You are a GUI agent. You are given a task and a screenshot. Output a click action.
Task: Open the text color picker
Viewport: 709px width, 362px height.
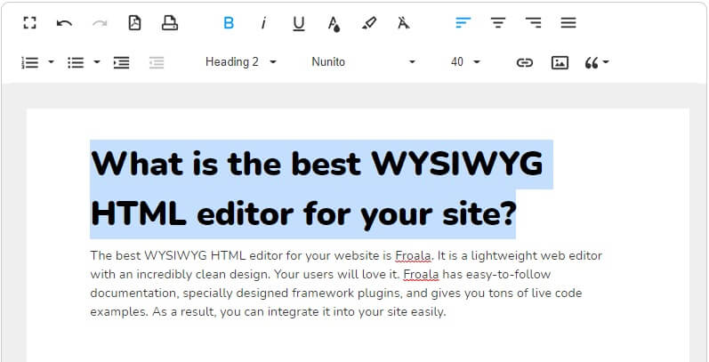click(334, 23)
